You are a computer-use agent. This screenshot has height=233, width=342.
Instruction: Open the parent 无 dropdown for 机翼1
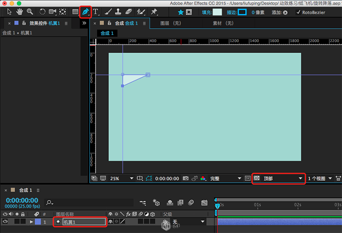tap(188, 222)
